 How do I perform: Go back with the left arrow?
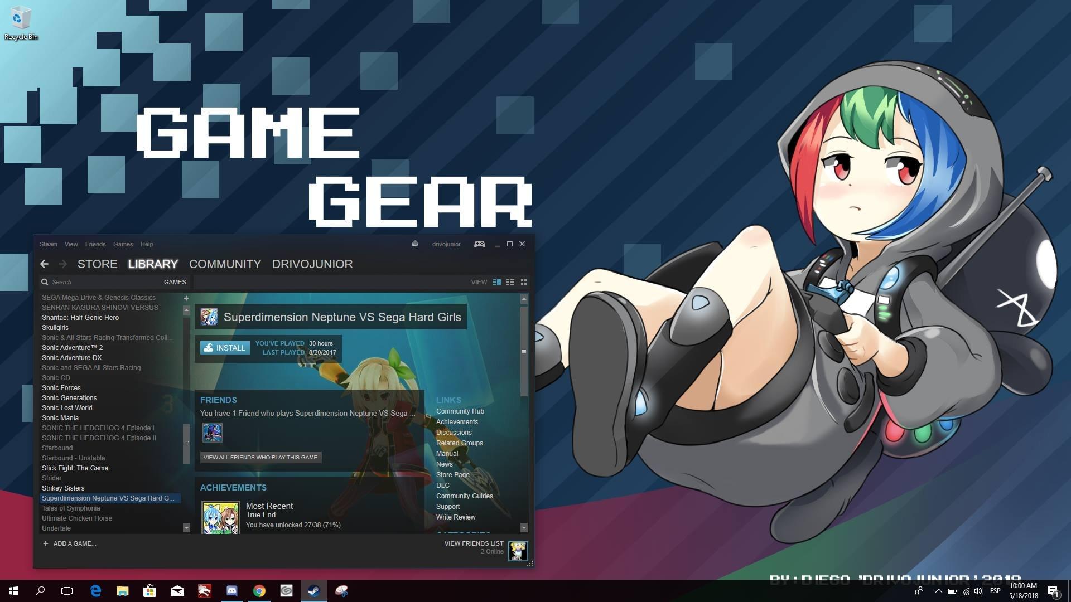tap(44, 264)
